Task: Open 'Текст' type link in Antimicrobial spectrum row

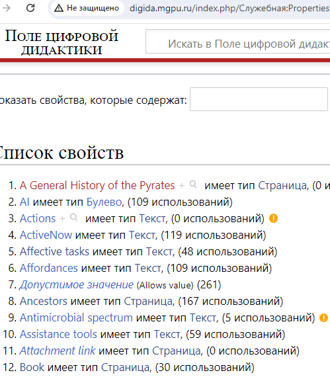Action: click(x=203, y=318)
